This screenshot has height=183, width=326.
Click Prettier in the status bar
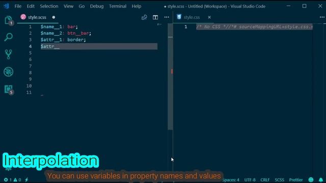click(296, 180)
